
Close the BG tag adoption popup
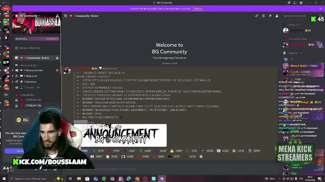click(39, 112)
